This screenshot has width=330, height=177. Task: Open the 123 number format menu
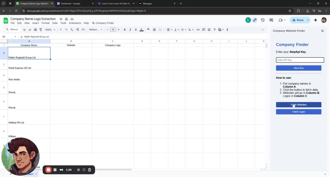(x=83, y=30)
